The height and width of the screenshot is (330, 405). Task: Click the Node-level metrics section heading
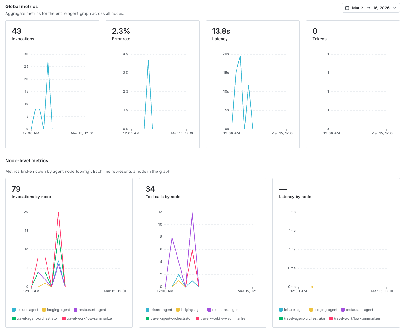pyautogui.click(x=27, y=160)
